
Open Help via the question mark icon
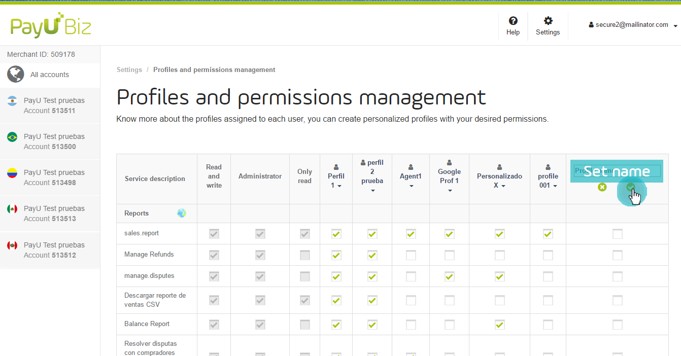click(x=513, y=21)
